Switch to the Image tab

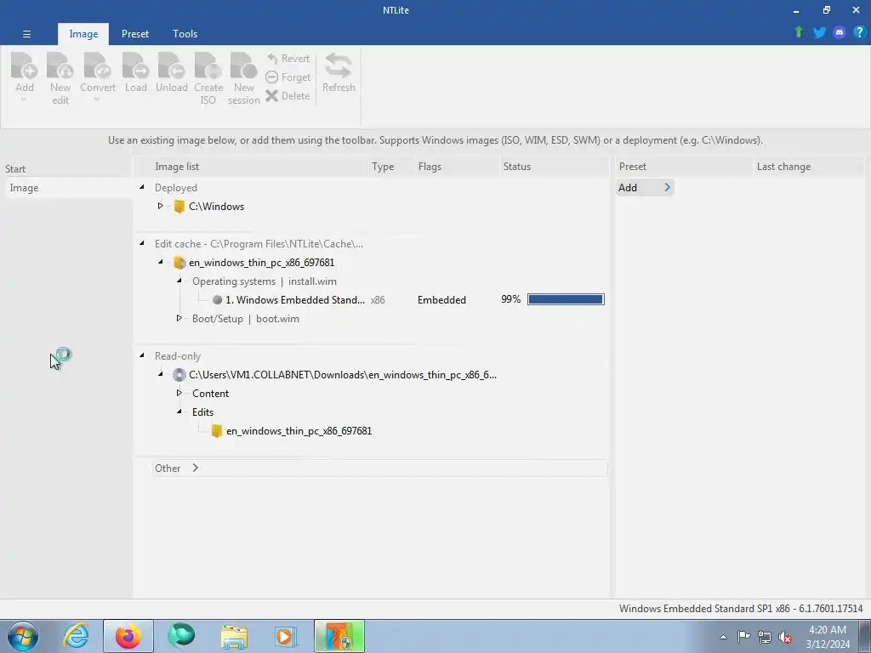click(x=83, y=34)
